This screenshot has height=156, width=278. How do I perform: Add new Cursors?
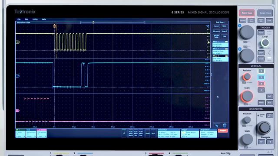pyautogui.click(x=216, y=26)
